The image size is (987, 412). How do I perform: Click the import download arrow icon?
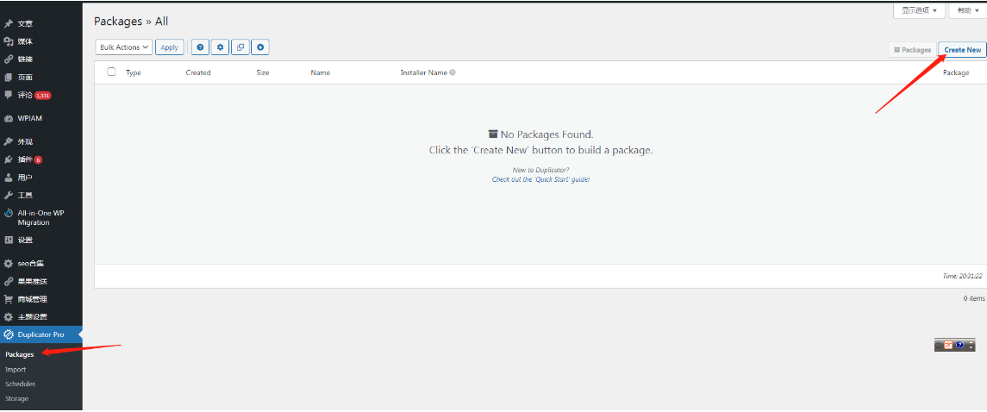tap(260, 47)
